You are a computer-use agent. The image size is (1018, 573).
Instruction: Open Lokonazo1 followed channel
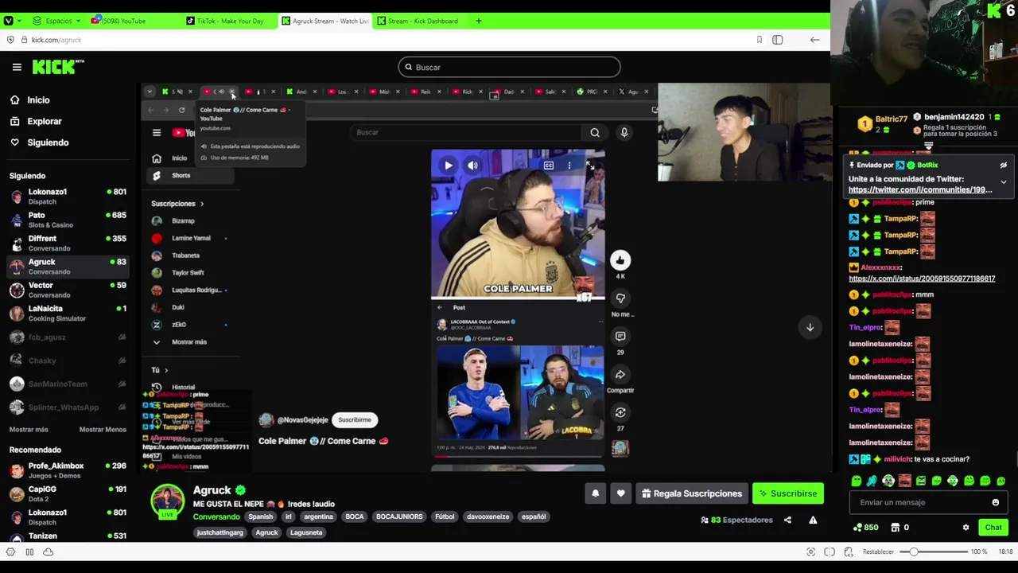[68, 197]
